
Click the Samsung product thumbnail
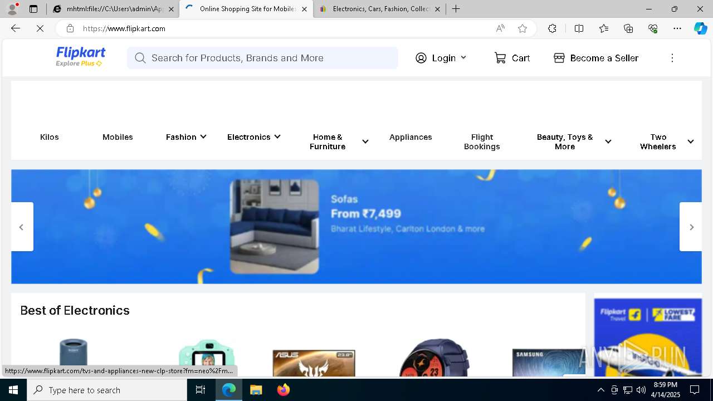coord(549,363)
